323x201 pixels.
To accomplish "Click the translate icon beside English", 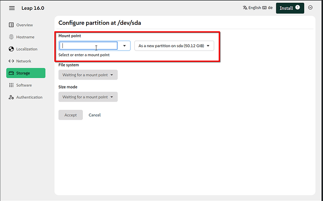I will tap(245, 8).
